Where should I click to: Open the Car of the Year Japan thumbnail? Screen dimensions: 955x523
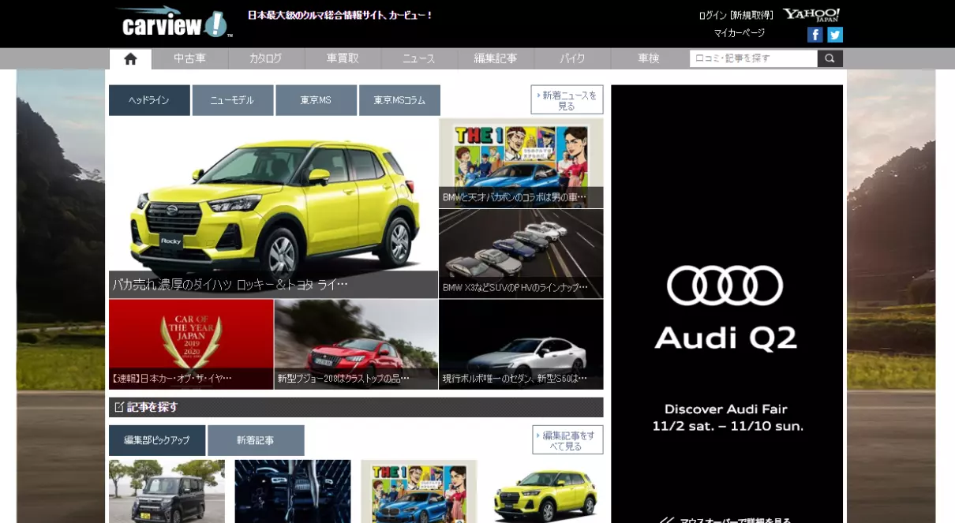(x=191, y=345)
